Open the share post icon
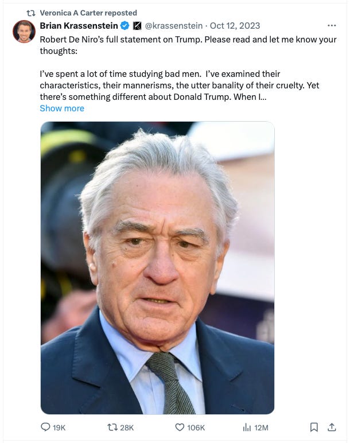 click(332, 427)
